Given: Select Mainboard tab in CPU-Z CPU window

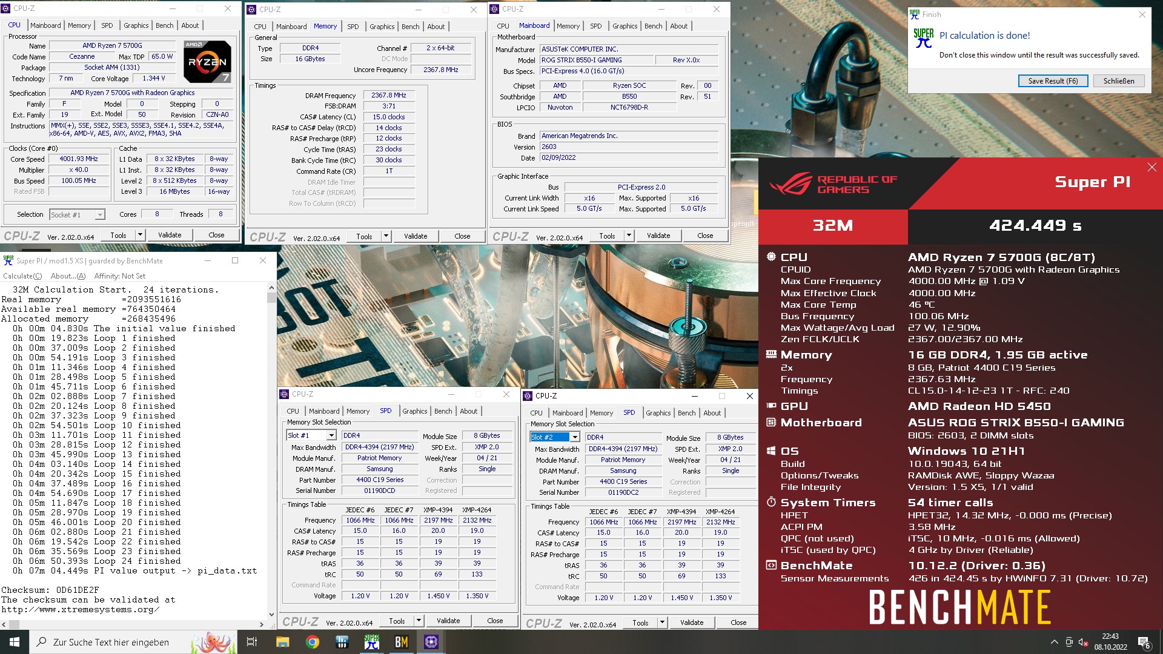Looking at the screenshot, I should pos(45,25).
